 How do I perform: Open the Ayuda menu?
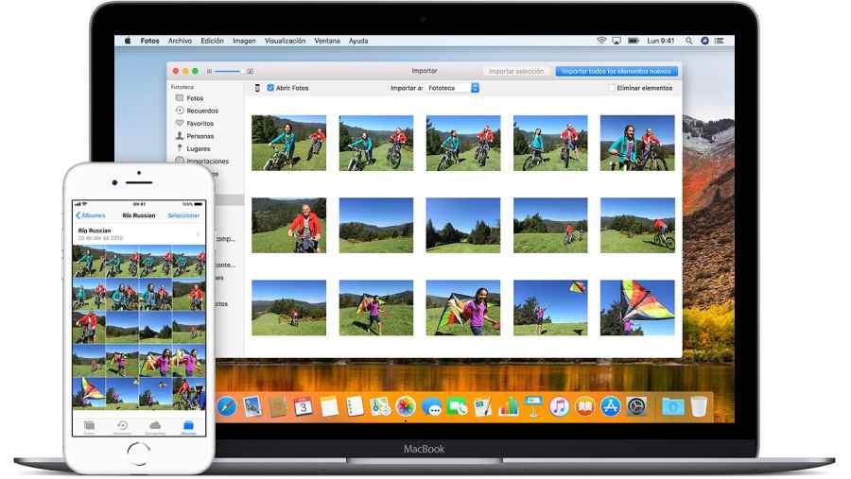358,41
